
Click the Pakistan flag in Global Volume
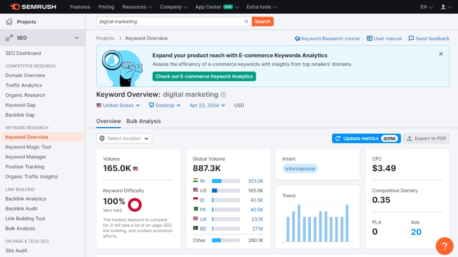point(195,209)
